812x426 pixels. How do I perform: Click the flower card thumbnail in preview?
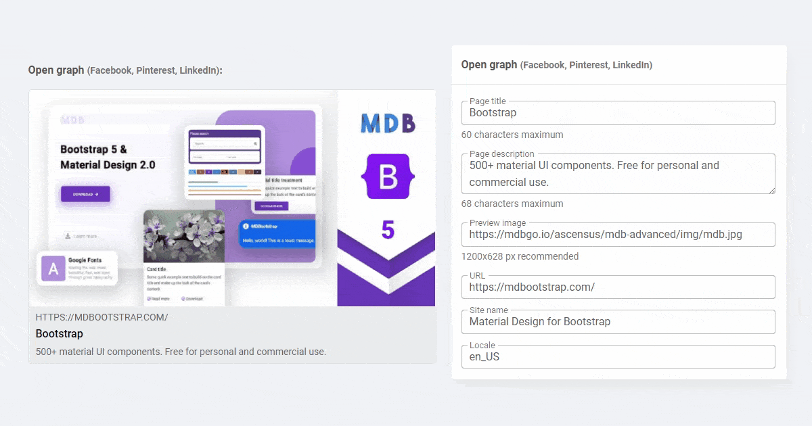(184, 236)
